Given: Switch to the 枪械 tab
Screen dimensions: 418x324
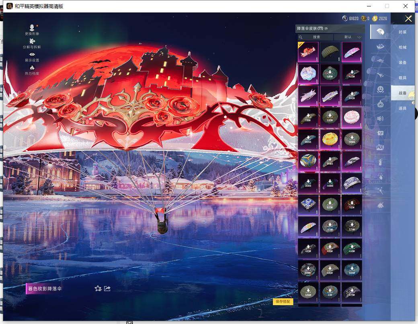Looking at the screenshot, I should [402, 47].
